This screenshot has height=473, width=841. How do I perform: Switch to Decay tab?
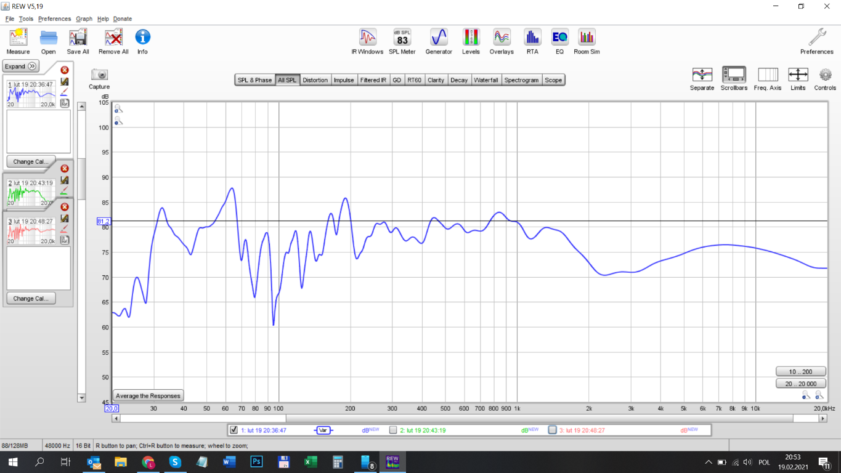pyautogui.click(x=459, y=80)
